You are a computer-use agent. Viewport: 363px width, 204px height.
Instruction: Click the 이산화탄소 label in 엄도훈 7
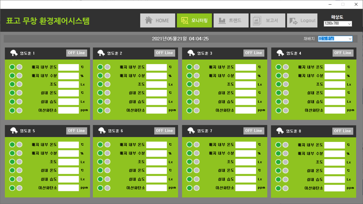point(225,188)
